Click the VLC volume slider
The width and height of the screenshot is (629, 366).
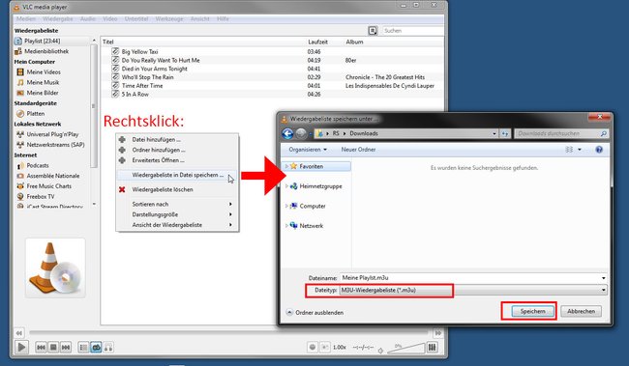tap(405, 349)
